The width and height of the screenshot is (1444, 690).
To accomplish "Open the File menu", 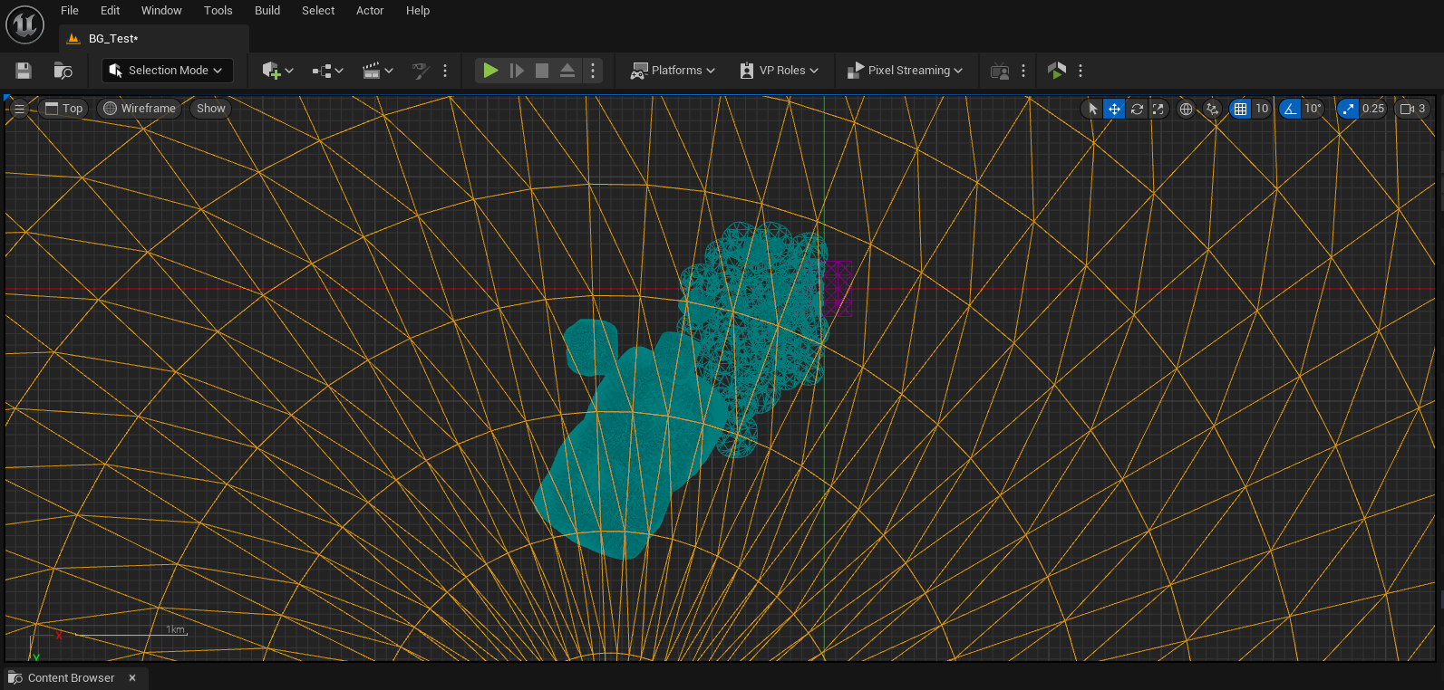I will point(70,11).
